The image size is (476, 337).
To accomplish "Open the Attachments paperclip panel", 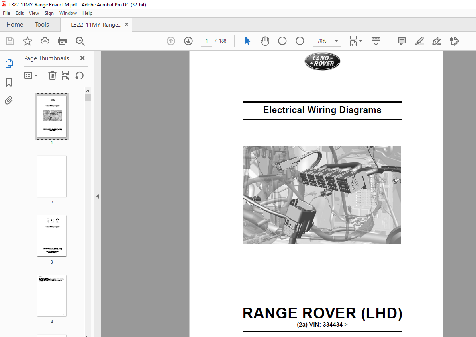I will (x=8, y=100).
